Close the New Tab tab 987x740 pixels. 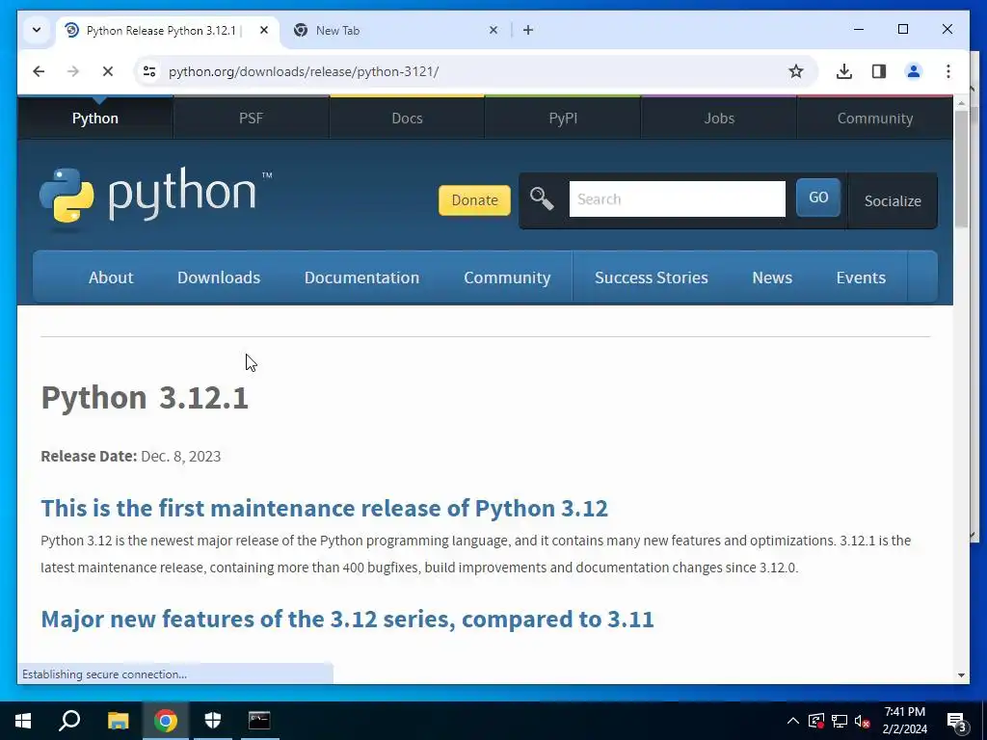pos(493,30)
